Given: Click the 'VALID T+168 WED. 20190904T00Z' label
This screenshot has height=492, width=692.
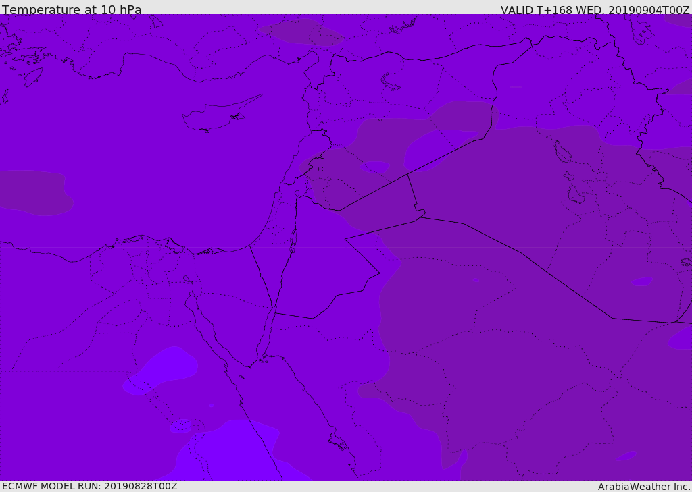Looking at the screenshot, I should [x=595, y=10].
